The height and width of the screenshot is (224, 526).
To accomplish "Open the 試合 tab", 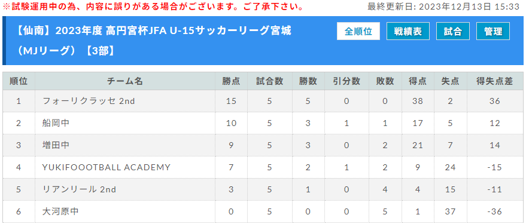I will [453, 31].
